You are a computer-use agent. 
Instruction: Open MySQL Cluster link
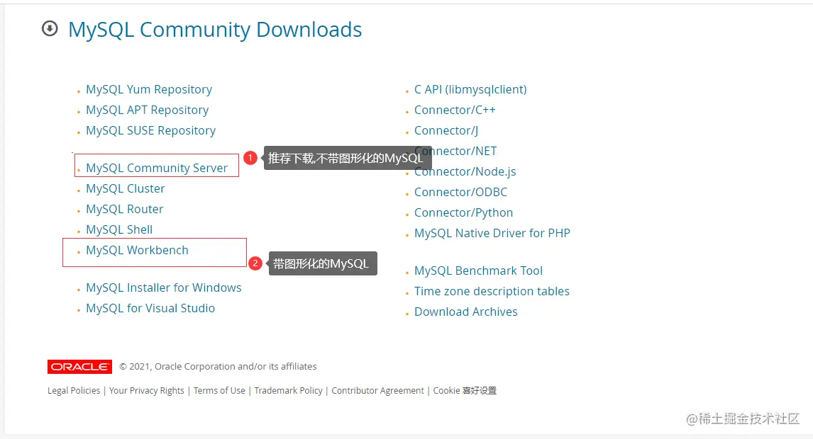(x=126, y=188)
